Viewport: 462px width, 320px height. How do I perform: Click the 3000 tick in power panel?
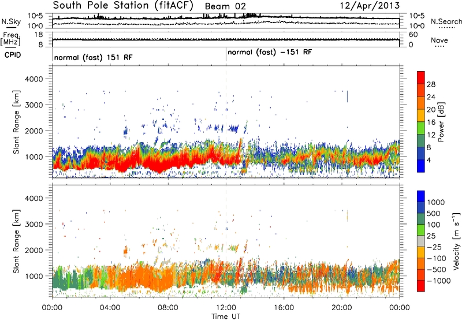tap(34, 105)
